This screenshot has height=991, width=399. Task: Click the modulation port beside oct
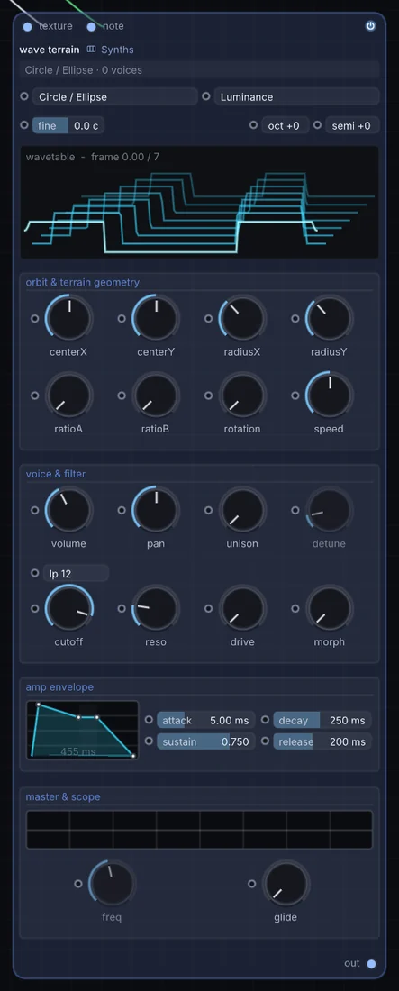point(254,125)
